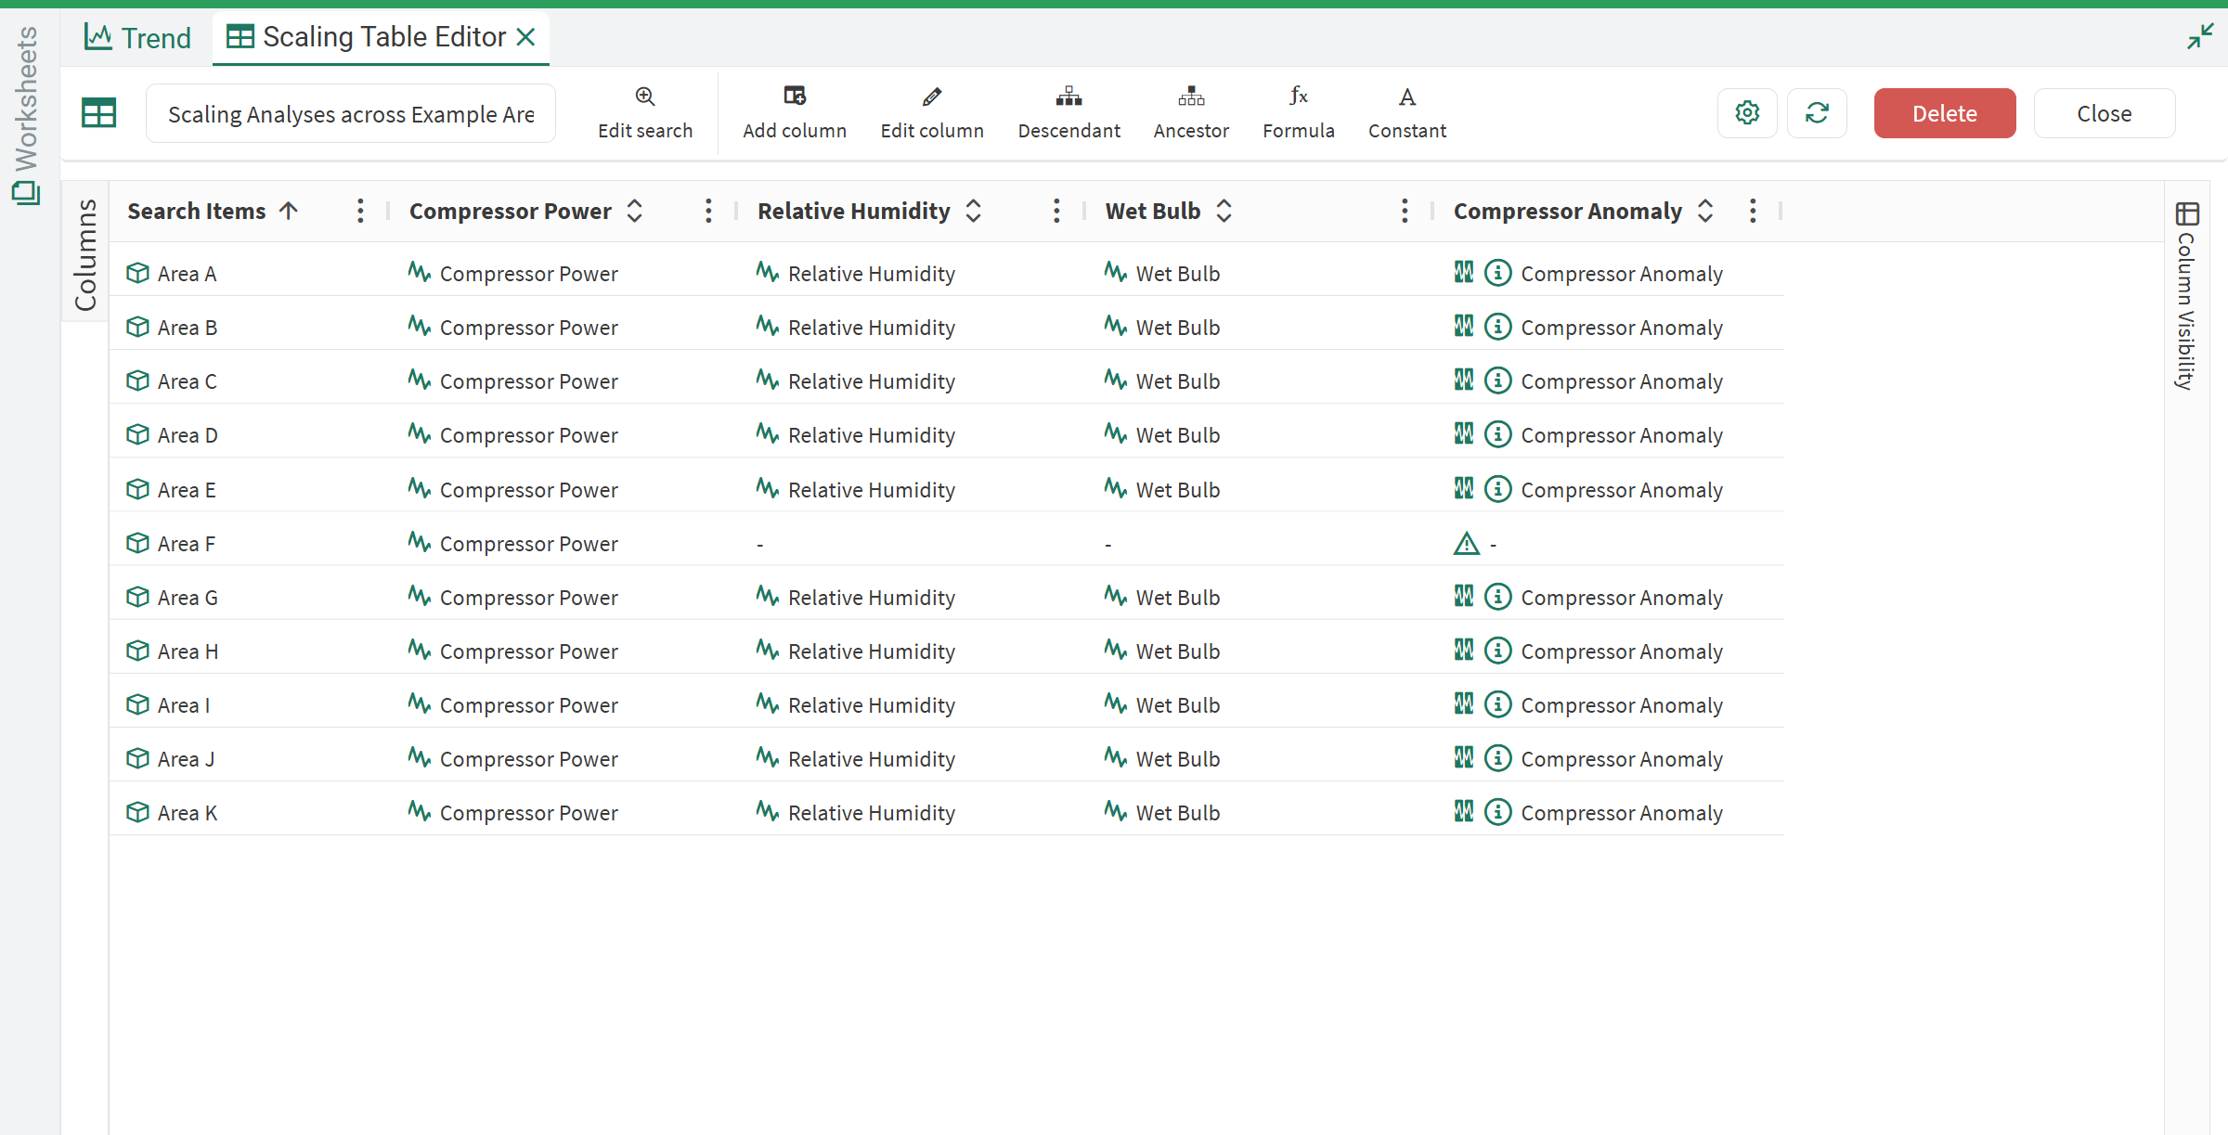2228x1135 pixels.
Task: Click warning triangle in Area F row
Action: (1467, 544)
